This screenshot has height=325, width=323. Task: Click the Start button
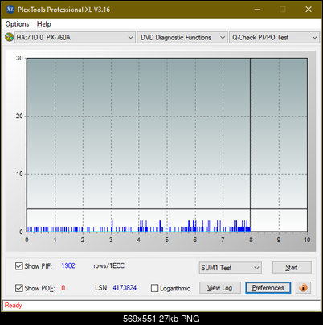tap(292, 267)
